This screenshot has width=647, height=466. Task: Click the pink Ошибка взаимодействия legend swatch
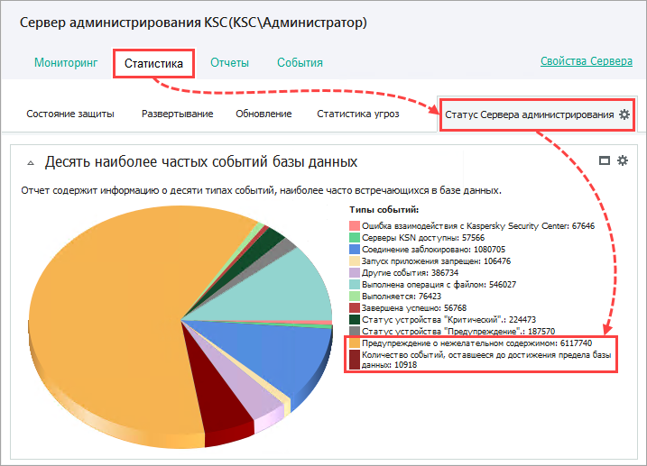[x=355, y=226]
